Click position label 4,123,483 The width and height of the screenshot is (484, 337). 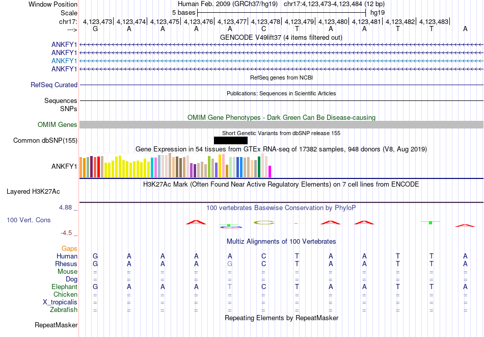coord(434,21)
